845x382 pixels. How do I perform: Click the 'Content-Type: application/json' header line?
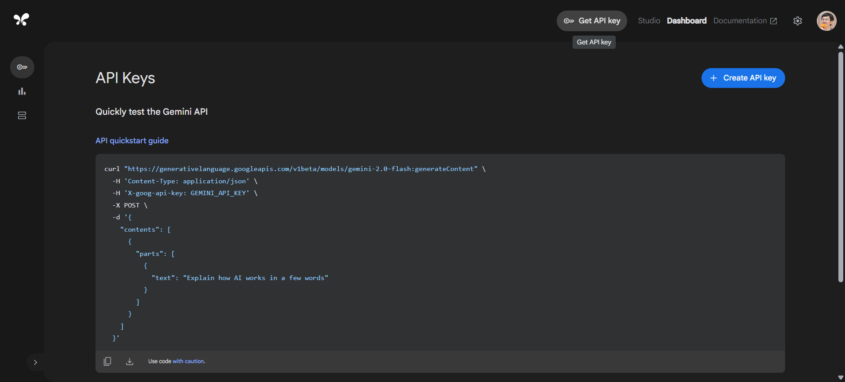185,181
